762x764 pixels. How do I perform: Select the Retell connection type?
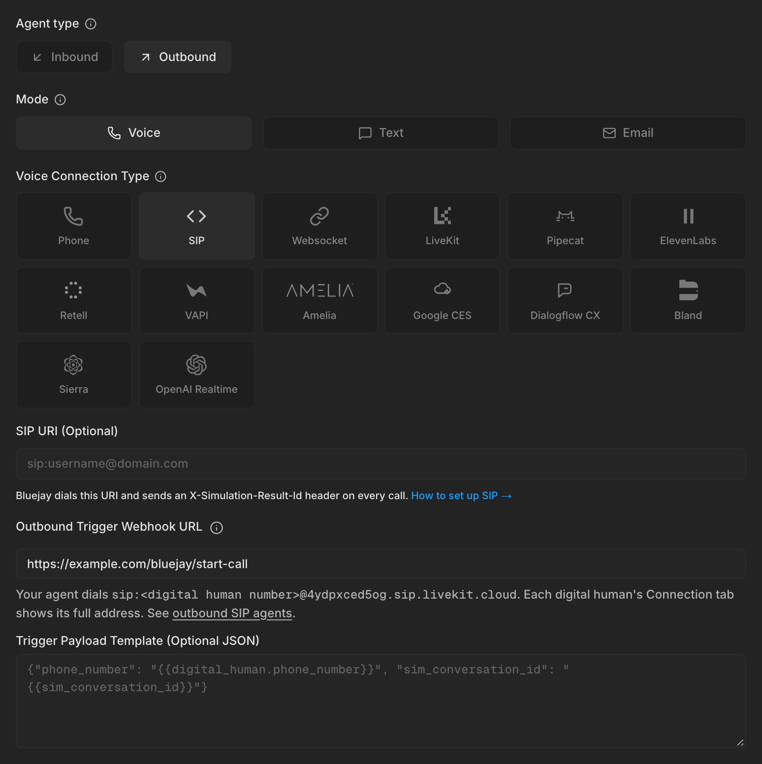pyautogui.click(x=74, y=300)
